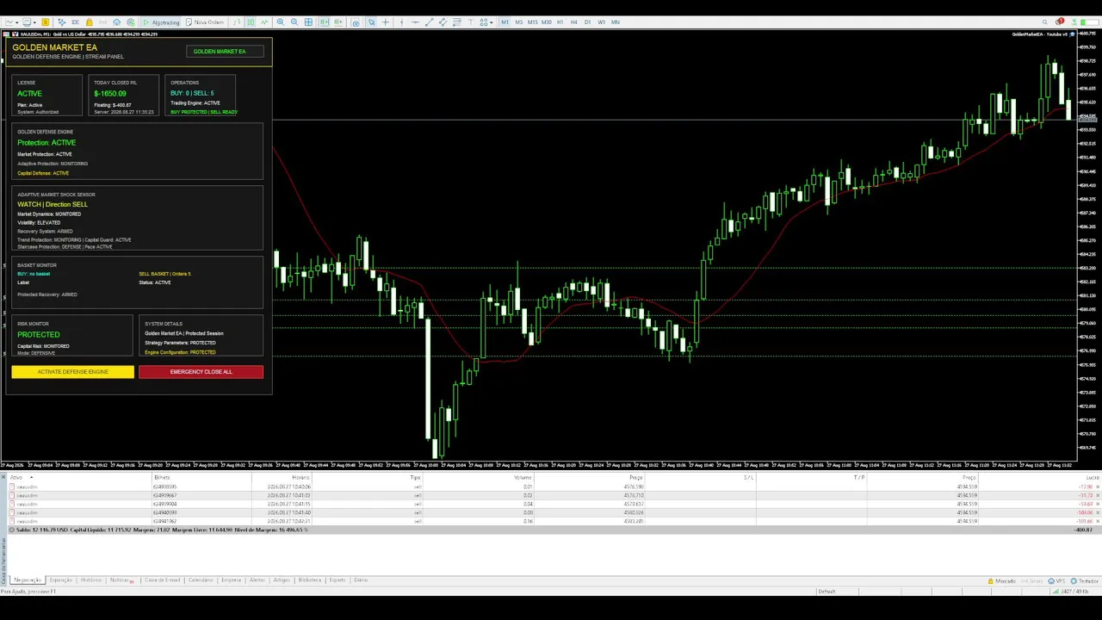Toggle chart shift icon
Image resolution: width=1102 pixels, height=620 pixels.
click(x=339, y=22)
